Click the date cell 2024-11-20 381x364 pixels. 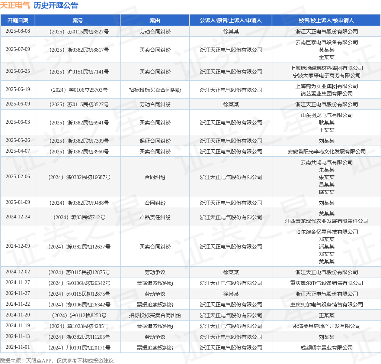[x=18, y=315]
